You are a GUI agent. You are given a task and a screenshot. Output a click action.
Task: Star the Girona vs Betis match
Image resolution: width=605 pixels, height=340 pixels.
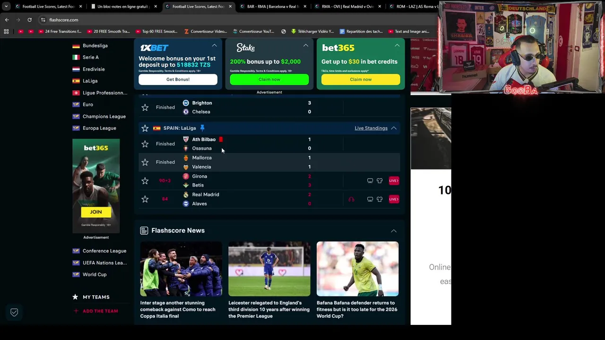tap(145, 181)
